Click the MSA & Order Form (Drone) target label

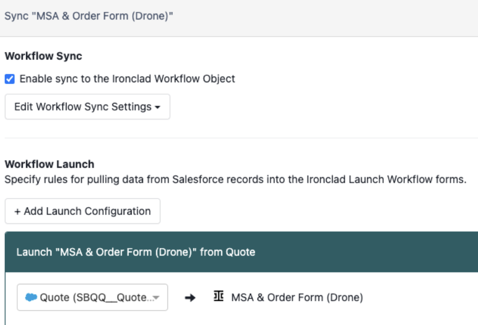(297, 297)
